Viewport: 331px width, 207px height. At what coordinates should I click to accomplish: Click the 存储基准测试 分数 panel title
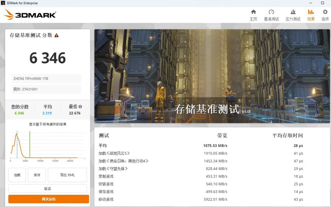tap(31, 35)
